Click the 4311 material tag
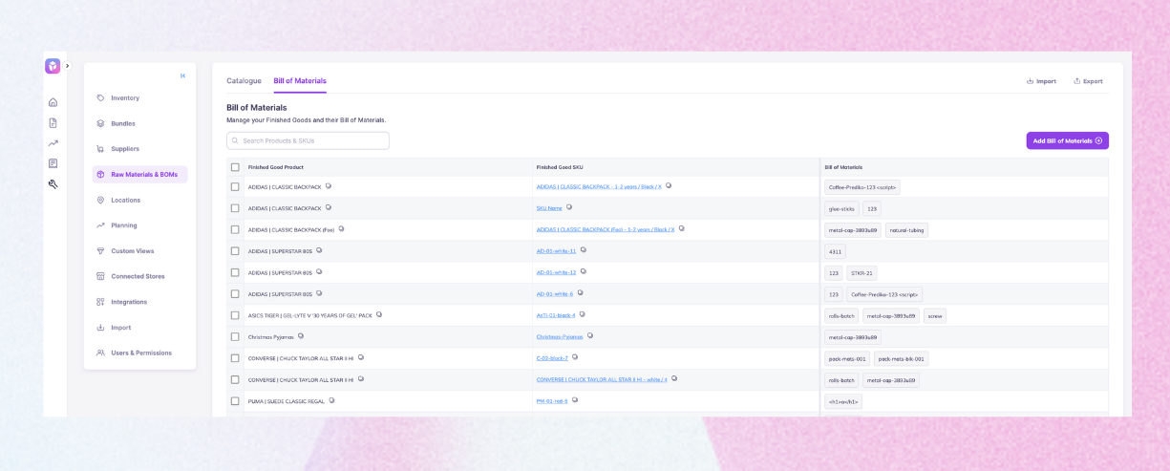This screenshot has width=1170, height=471. point(836,251)
